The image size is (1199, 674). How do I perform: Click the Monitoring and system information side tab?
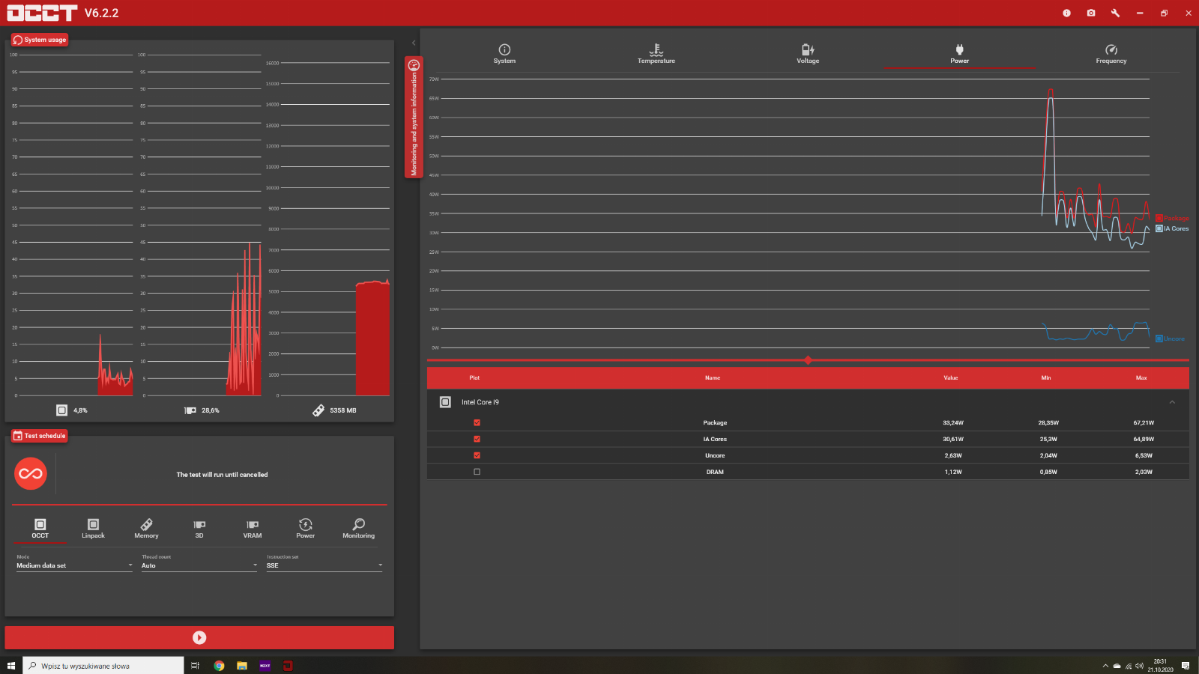pyautogui.click(x=414, y=117)
